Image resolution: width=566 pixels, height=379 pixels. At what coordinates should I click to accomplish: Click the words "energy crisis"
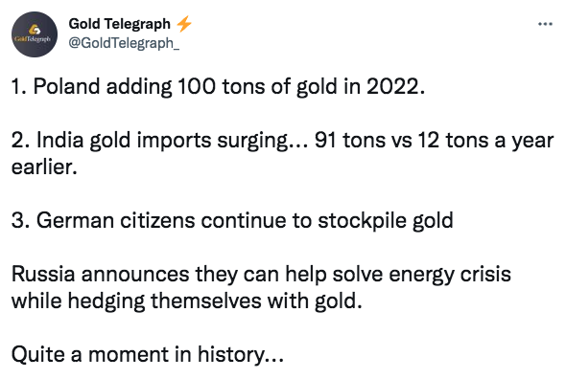(450, 275)
